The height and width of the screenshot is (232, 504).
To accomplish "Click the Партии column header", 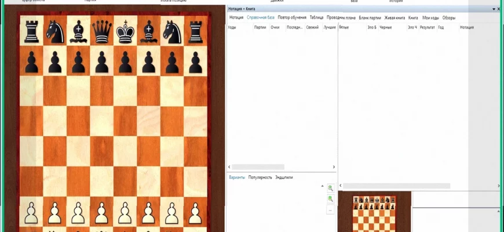I will [x=260, y=27].
